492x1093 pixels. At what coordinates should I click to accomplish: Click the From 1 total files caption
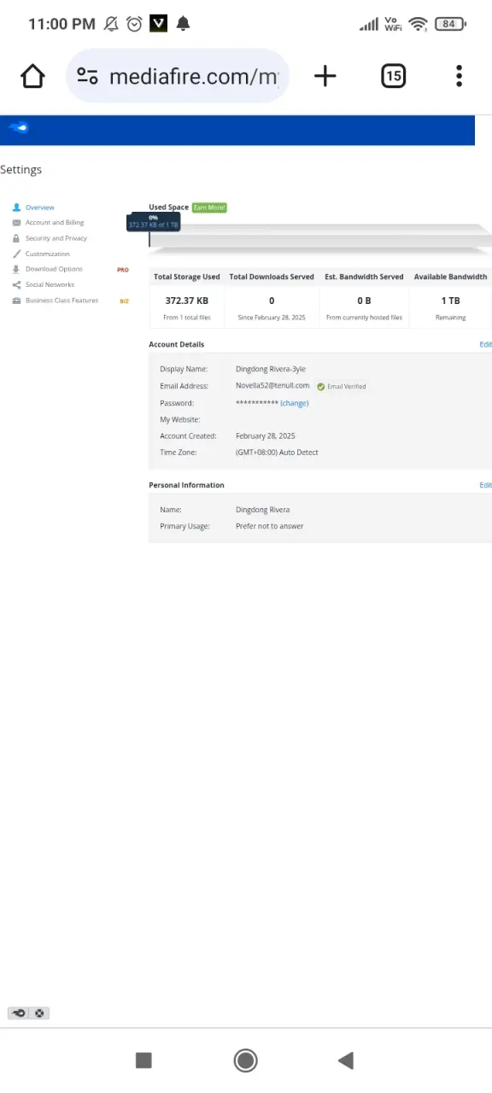[x=187, y=318]
